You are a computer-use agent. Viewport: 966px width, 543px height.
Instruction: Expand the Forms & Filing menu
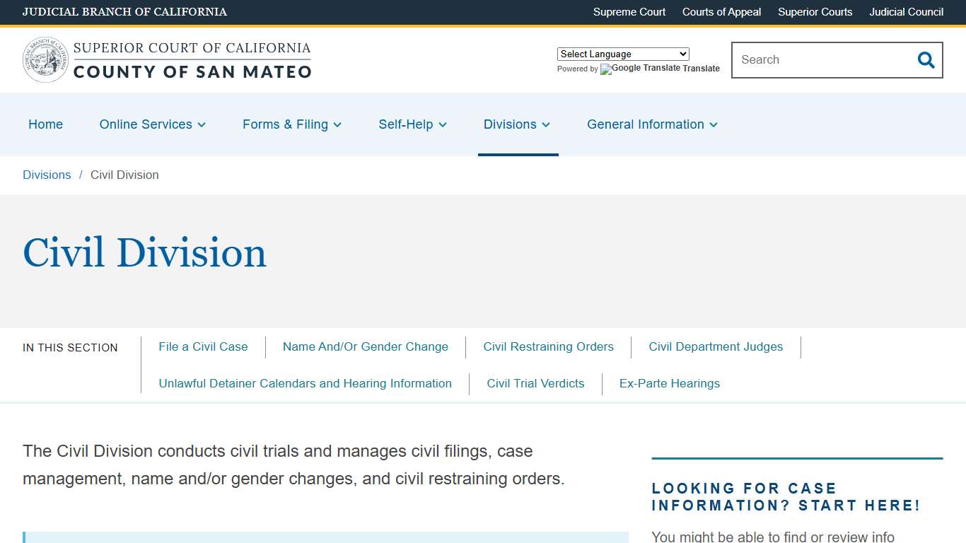(291, 124)
